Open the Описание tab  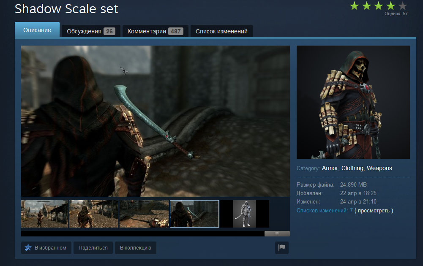(x=37, y=30)
